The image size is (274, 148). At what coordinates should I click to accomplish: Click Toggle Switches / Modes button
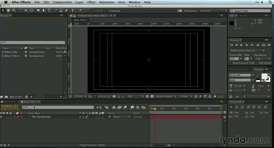pos(92,145)
